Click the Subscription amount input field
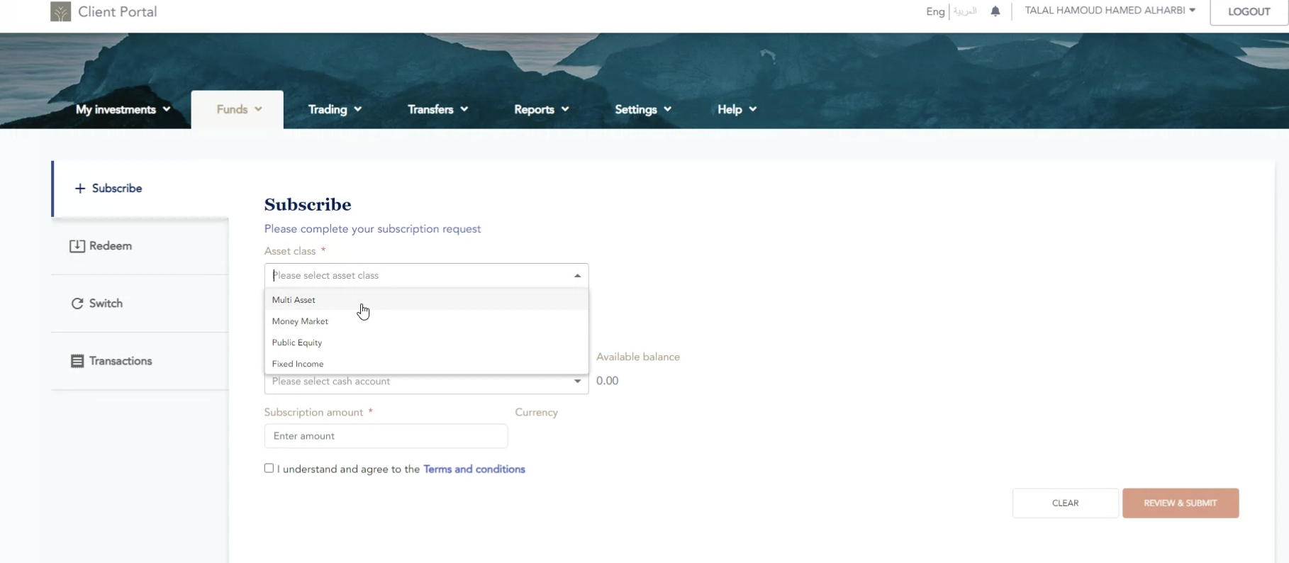The image size is (1289, 563). coord(386,436)
